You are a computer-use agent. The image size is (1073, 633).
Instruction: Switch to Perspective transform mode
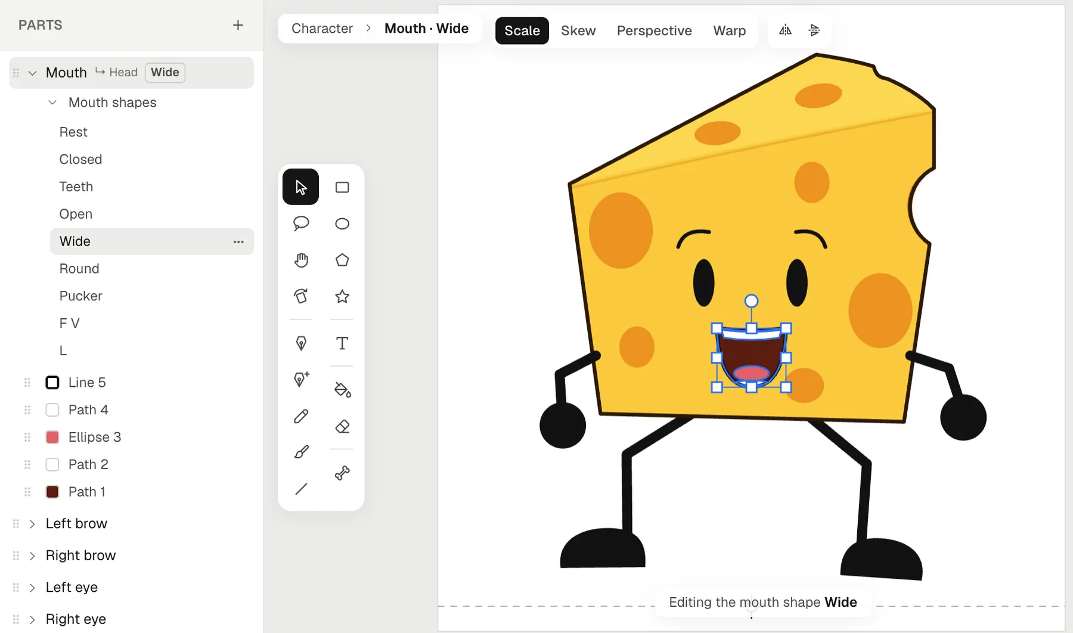click(654, 30)
